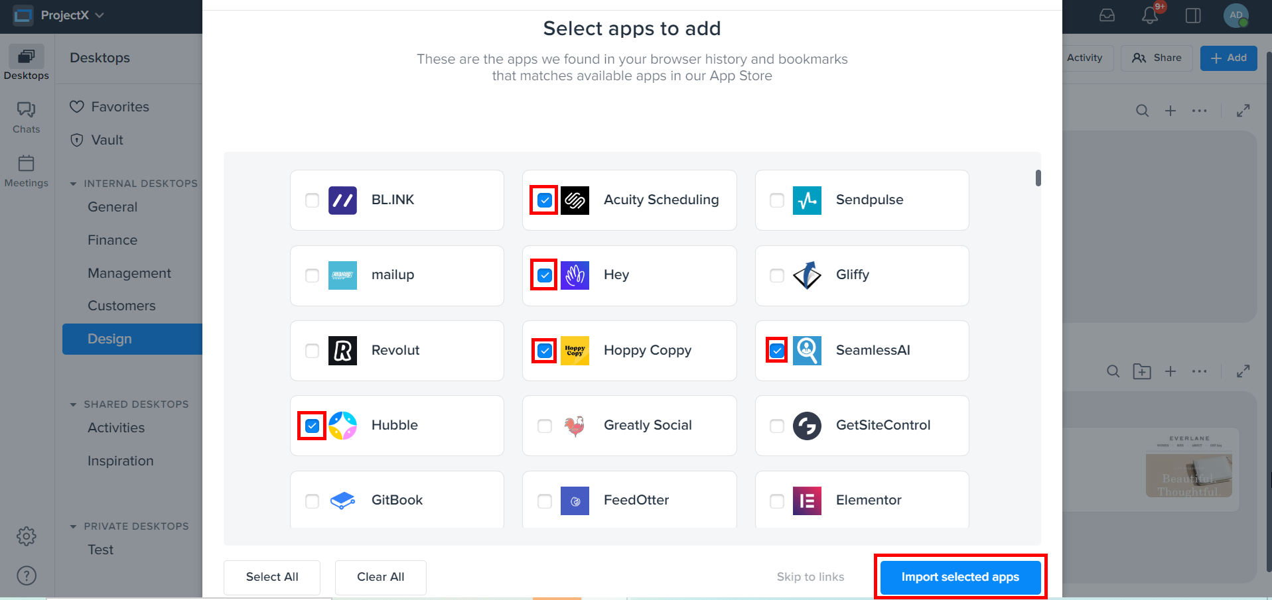
Task: Enable the Greatly Social checkbox
Action: pyautogui.click(x=544, y=426)
